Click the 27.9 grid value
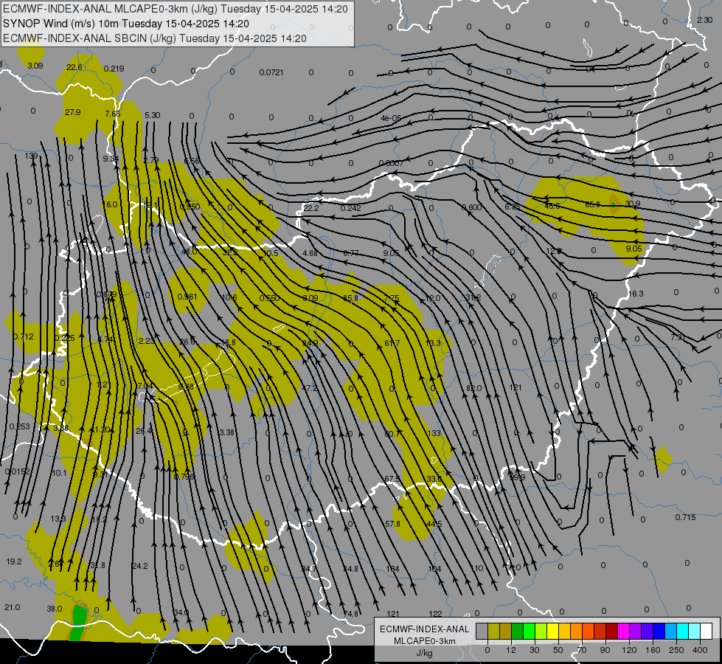 73,112
